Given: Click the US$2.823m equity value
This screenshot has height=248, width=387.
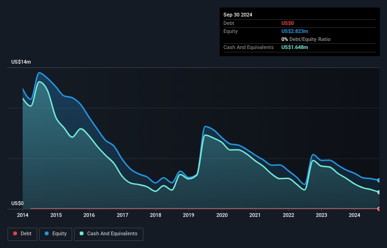Looking at the screenshot, I should [x=295, y=31].
